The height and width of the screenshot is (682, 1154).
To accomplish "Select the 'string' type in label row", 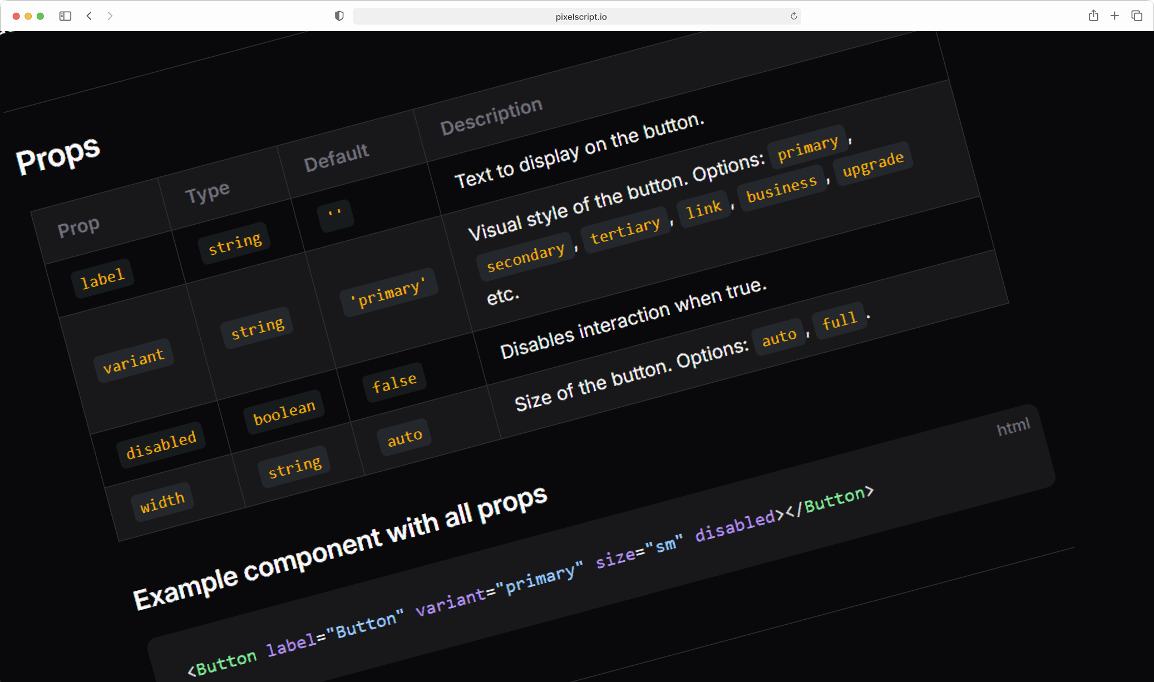I will pyautogui.click(x=235, y=243).
